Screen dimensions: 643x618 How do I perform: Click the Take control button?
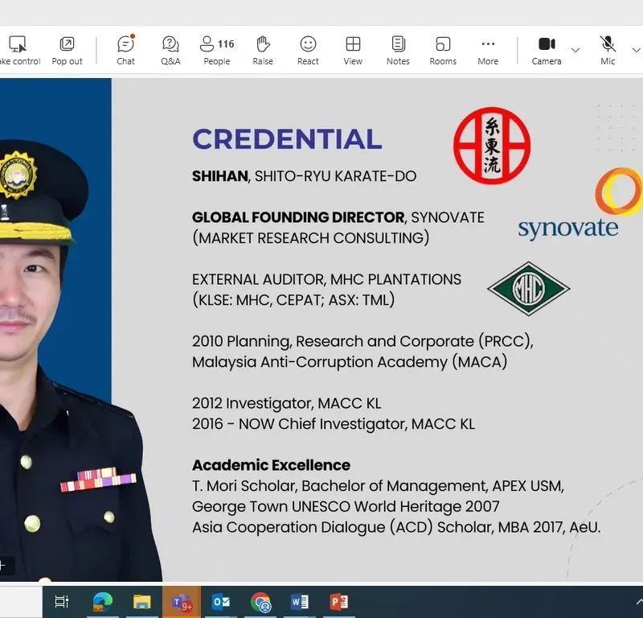18,51
